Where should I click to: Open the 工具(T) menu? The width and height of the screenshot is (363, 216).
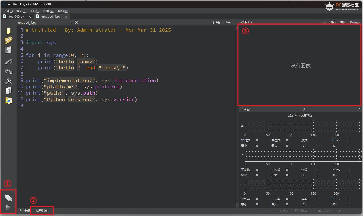[x=35, y=11]
